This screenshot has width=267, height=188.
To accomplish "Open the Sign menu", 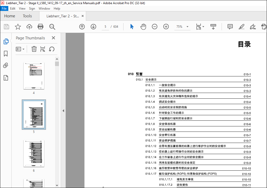I will coord(32,9).
